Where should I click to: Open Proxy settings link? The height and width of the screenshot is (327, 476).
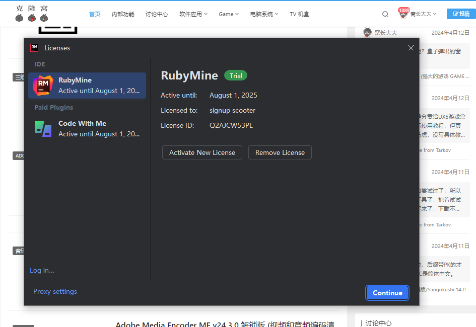55,292
